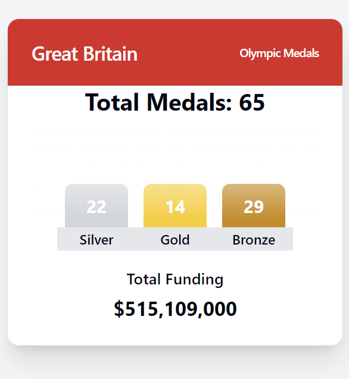Click the Total Funding caption

[x=175, y=280]
